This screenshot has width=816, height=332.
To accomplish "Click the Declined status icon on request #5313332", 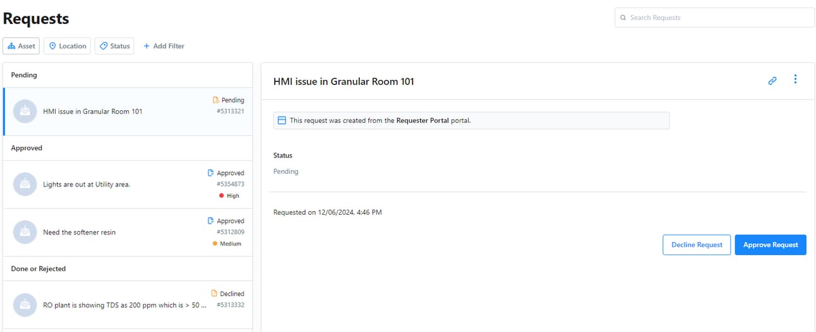I will pos(214,294).
